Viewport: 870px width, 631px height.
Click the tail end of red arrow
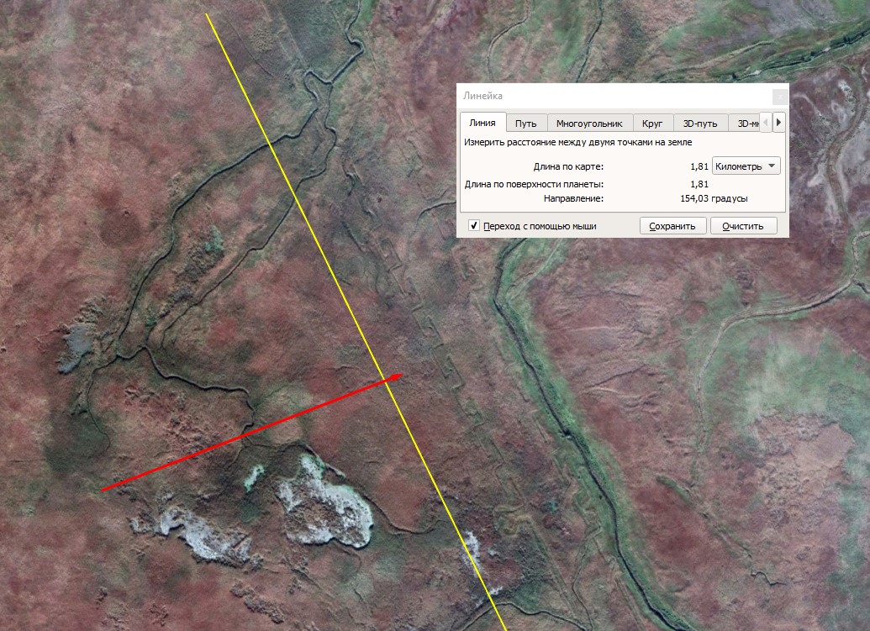[103, 490]
